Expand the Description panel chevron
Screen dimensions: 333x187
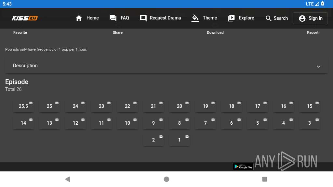coord(319,66)
